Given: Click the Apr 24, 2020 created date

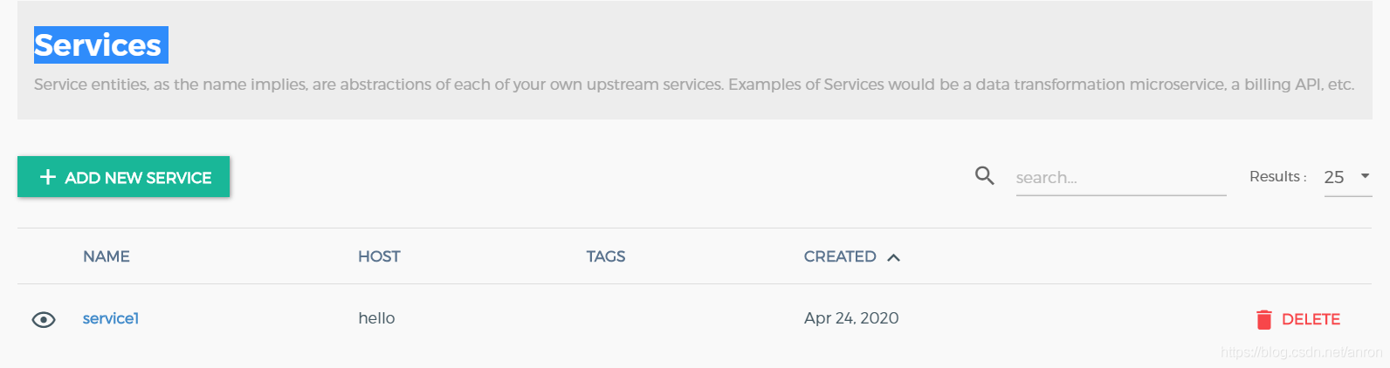Looking at the screenshot, I should (850, 318).
